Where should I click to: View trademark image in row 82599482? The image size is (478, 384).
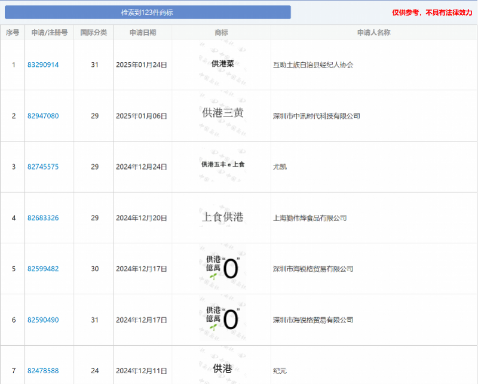[222, 268]
